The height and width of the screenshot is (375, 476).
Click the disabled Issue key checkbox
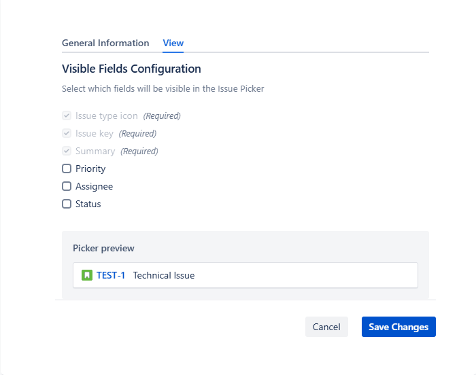(67, 133)
